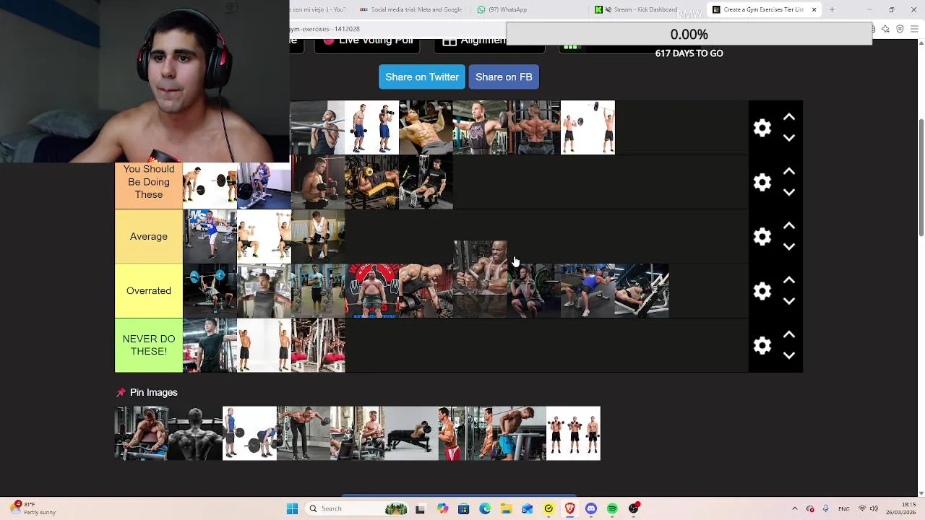Click the taskbar Search box
925x520 pixels.
pyautogui.click(x=356, y=508)
